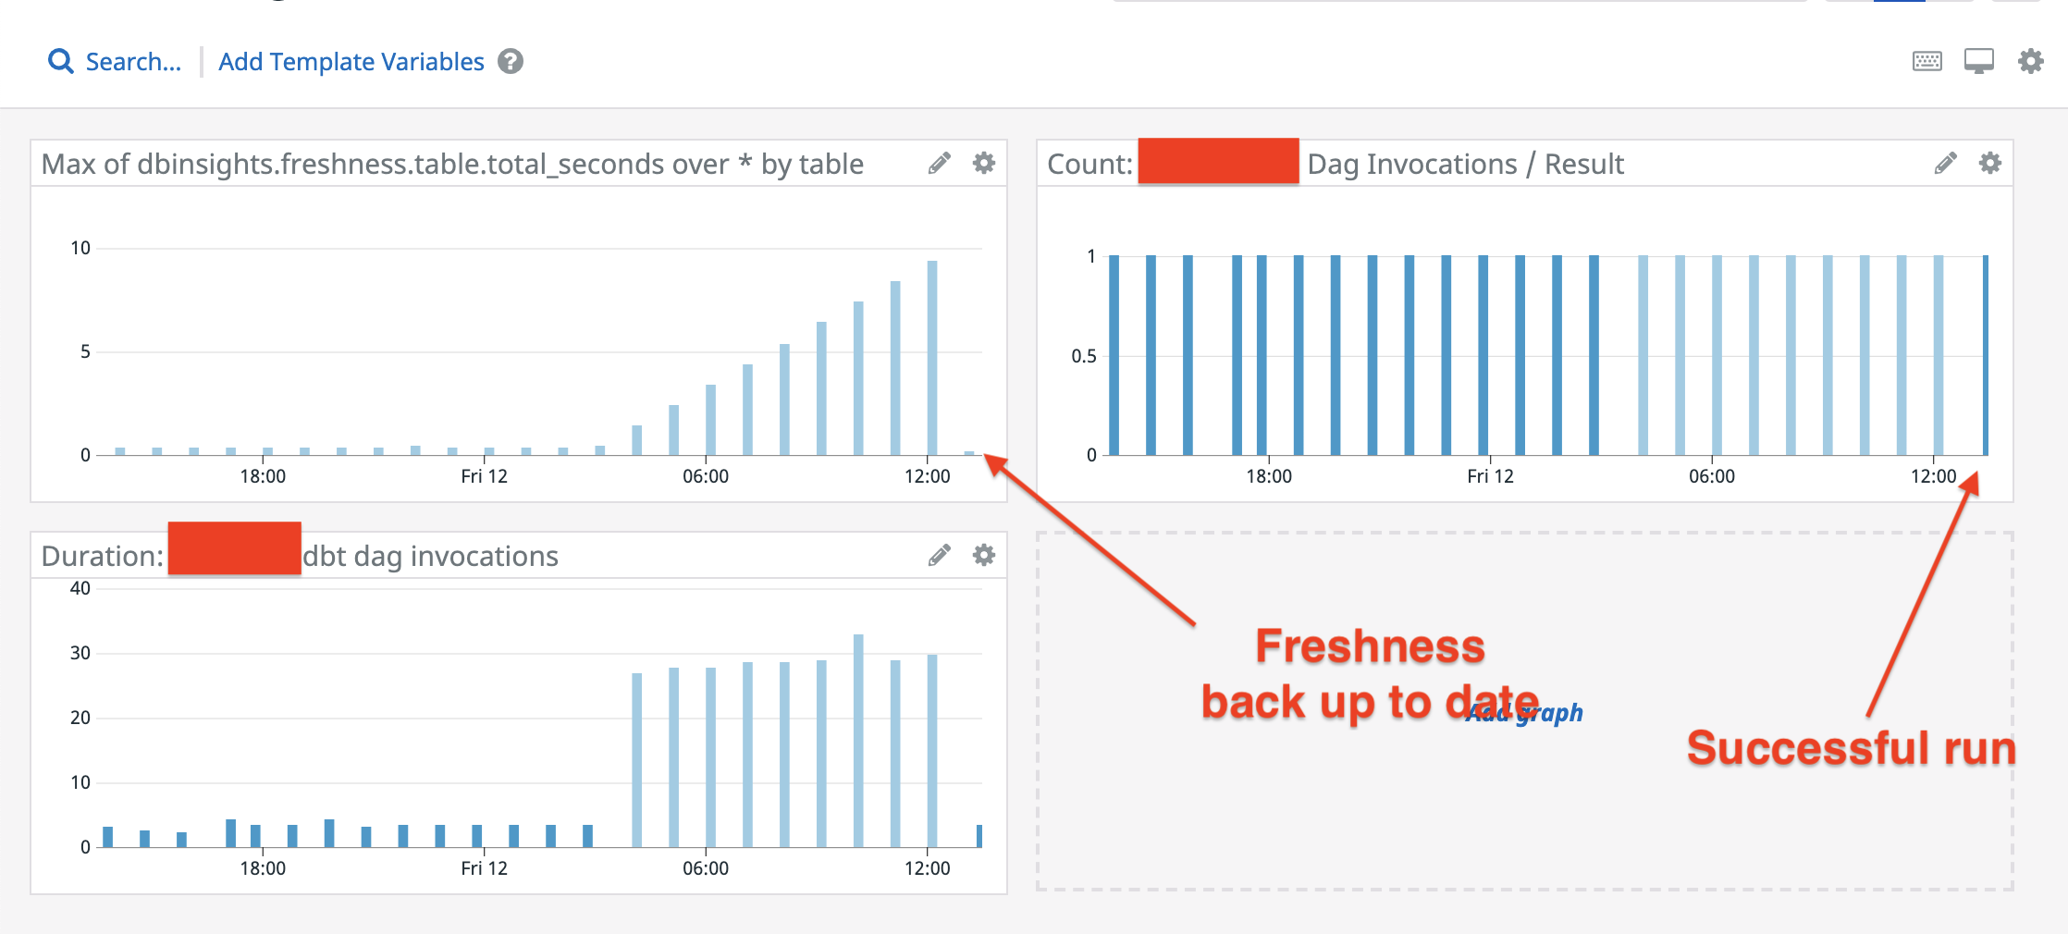Image resolution: width=2068 pixels, height=934 pixels.
Task: Click the tallest bar in Duration graph
Action: pos(858,740)
